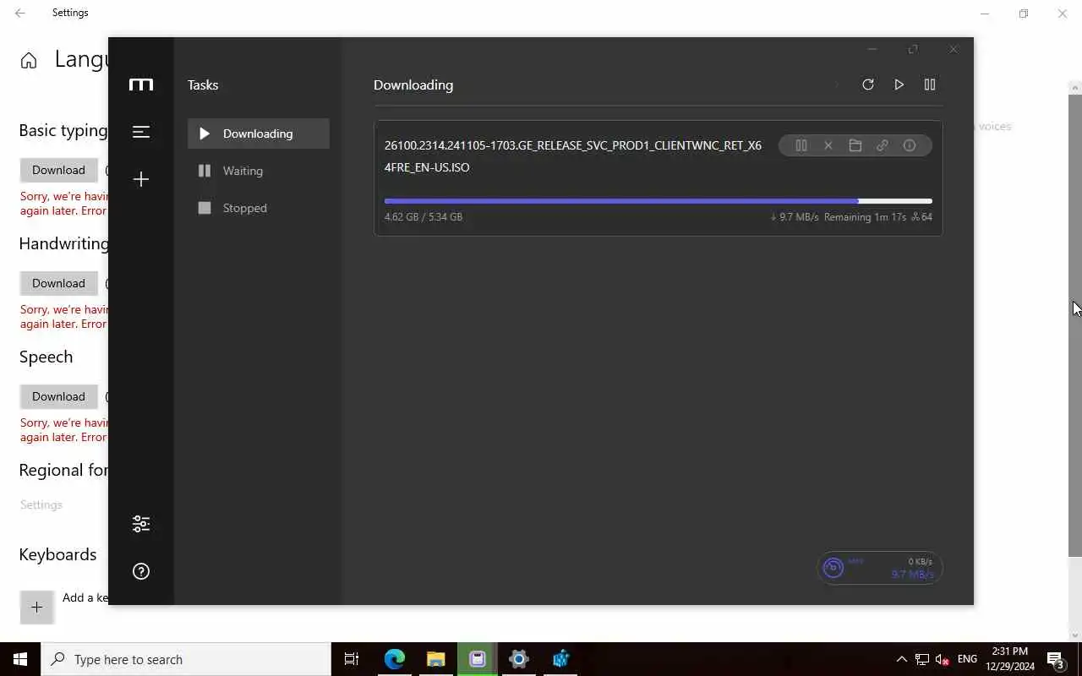Delete the ISO download task with X icon
The width and height of the screenshot is (1082, 676).
[x=828, y=145]
